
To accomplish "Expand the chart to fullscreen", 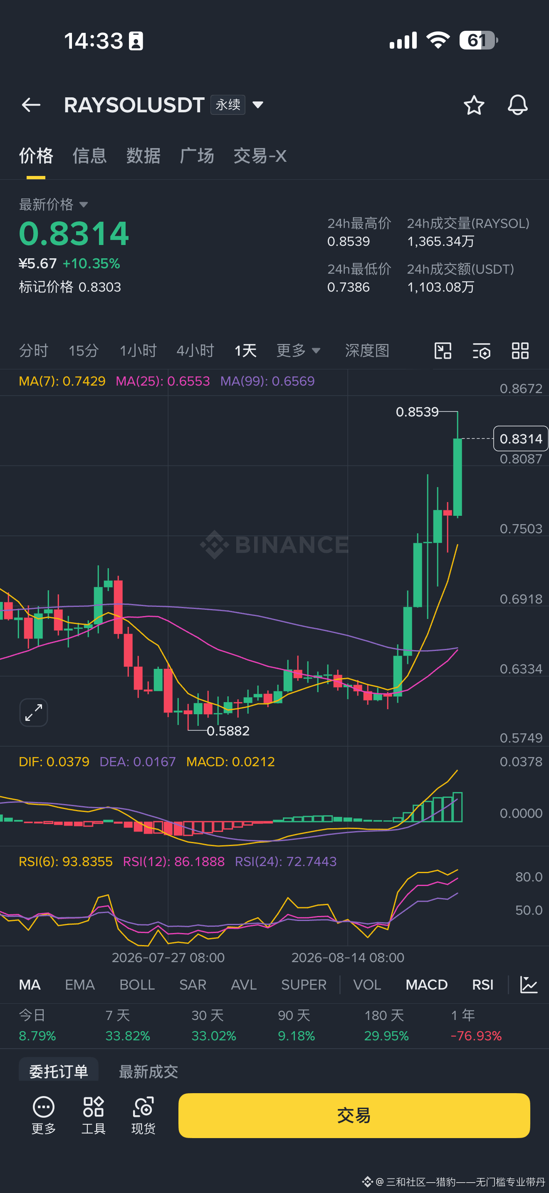I will tap(33, 712).
